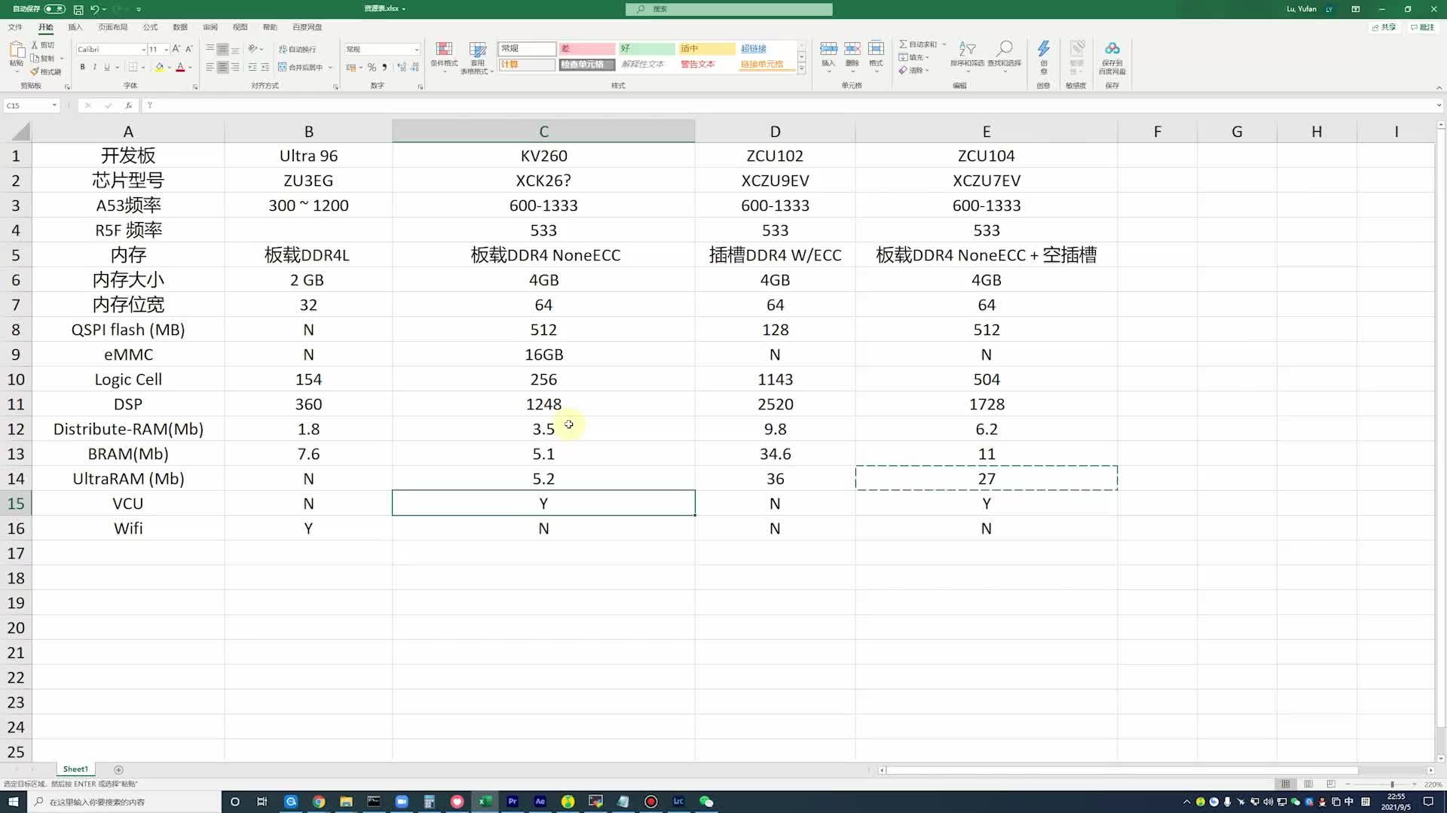Open the File (文件) tab
This screenshot has width=1447, height=813.
(x=15, y=27)
